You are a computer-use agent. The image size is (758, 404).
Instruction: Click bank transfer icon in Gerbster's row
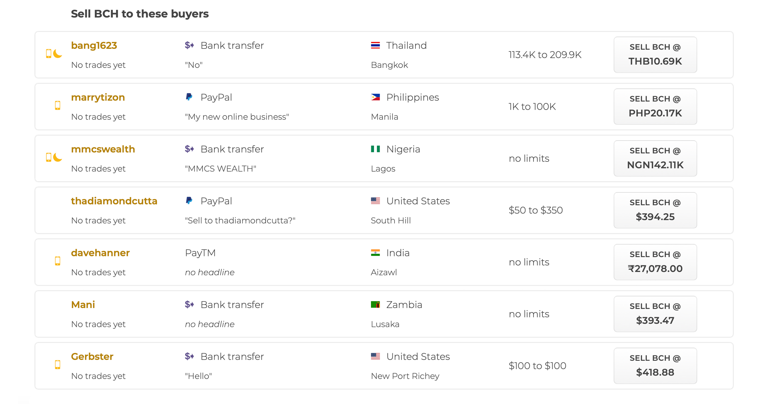[189, 356]
